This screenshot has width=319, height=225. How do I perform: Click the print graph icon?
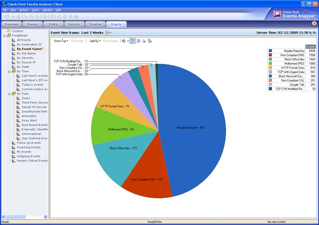(144, 41)
